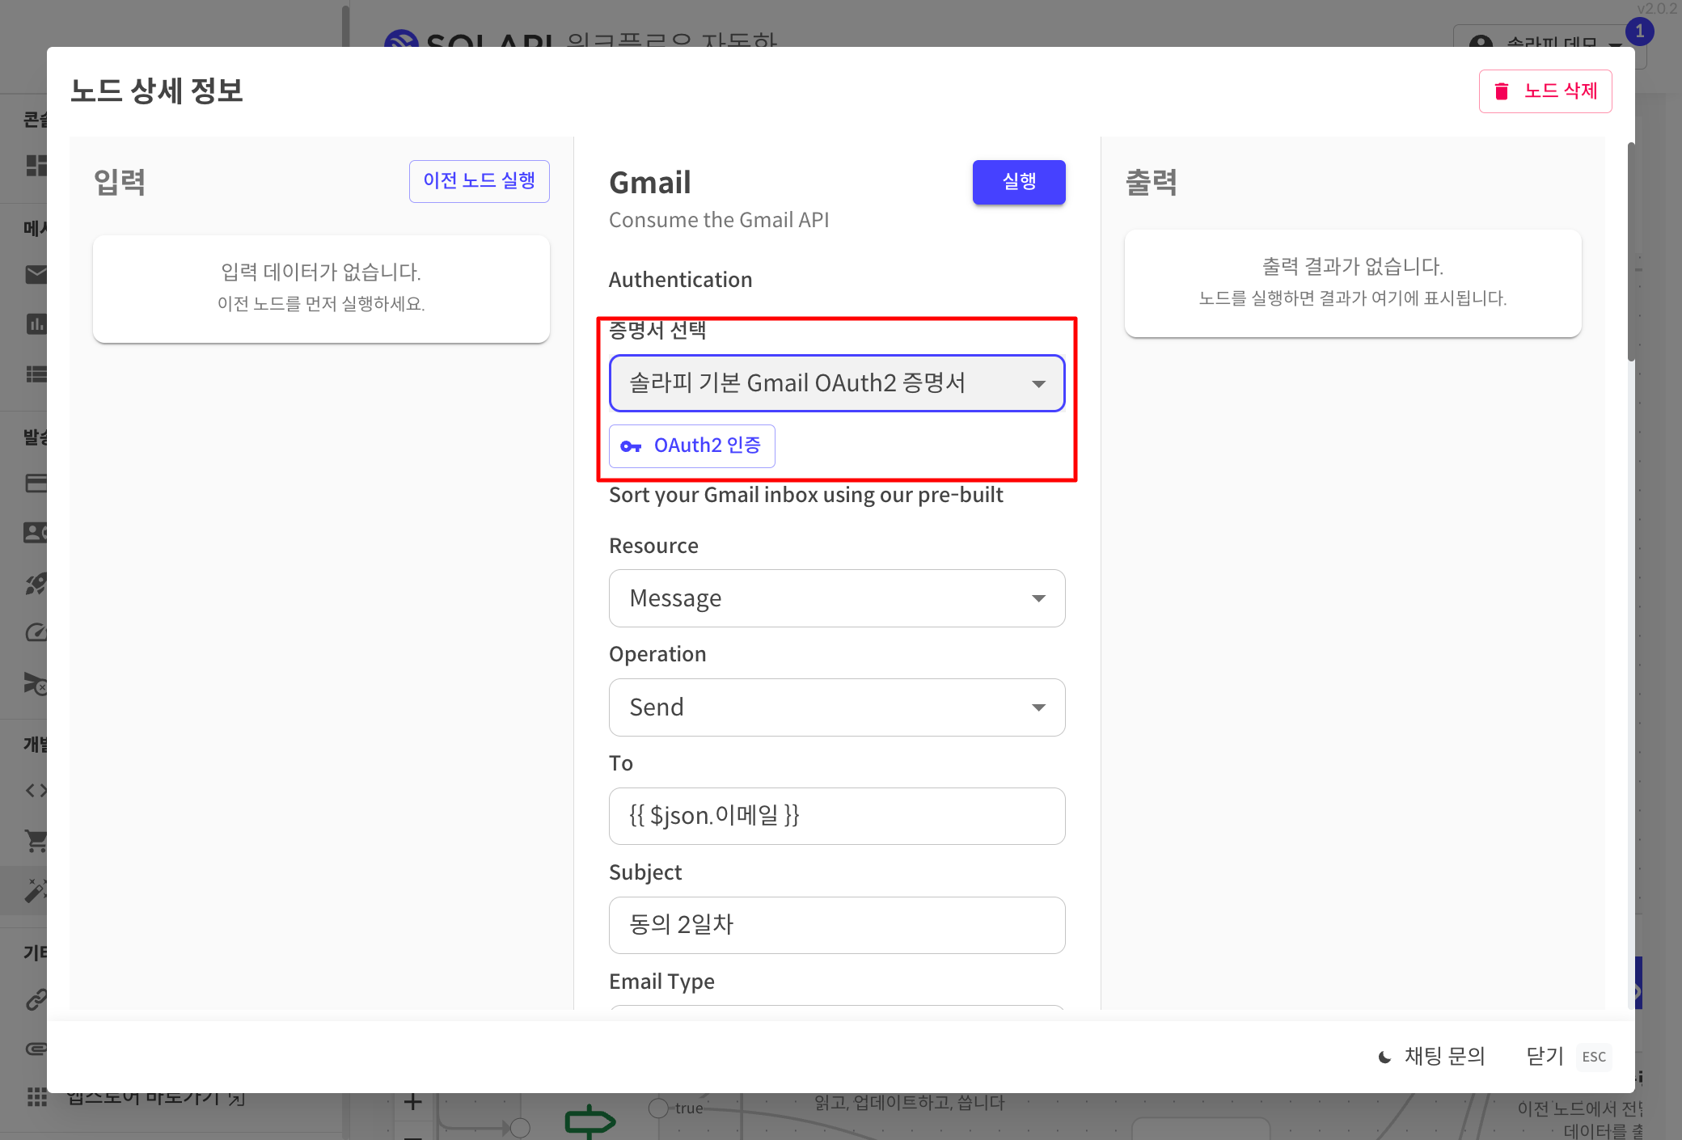Open the bar chart statistics icon
Screen dimensions: 1682x1140
36,324
